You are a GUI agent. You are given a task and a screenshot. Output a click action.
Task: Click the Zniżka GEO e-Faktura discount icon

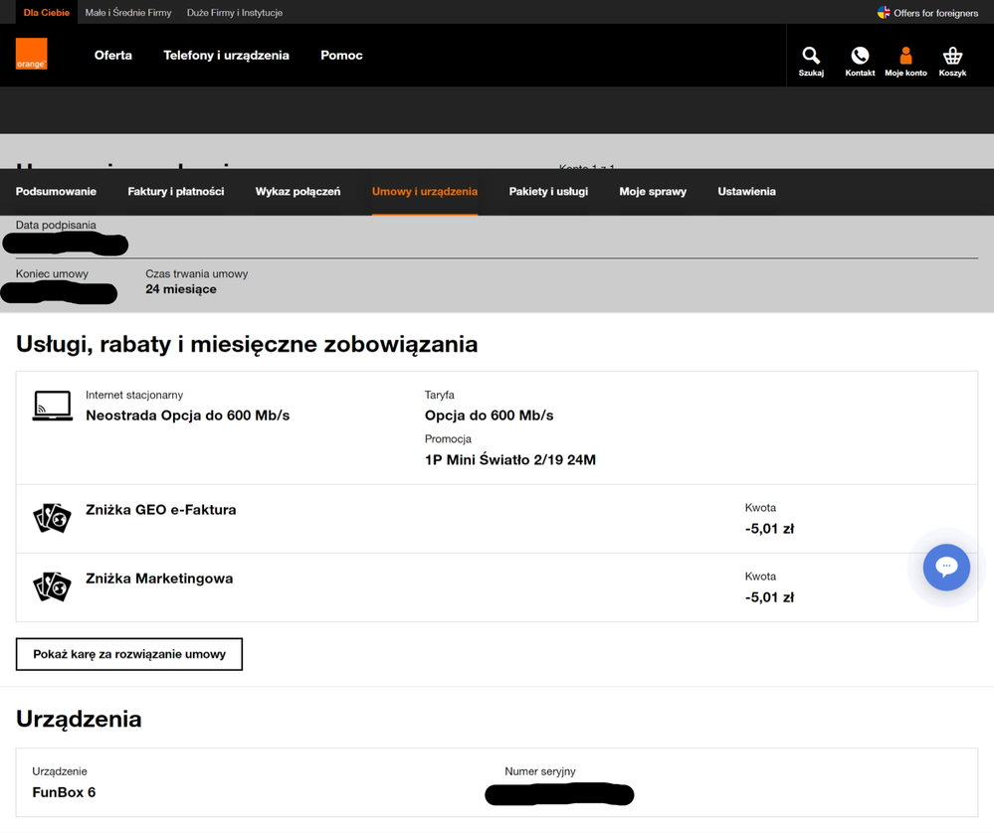52,518
